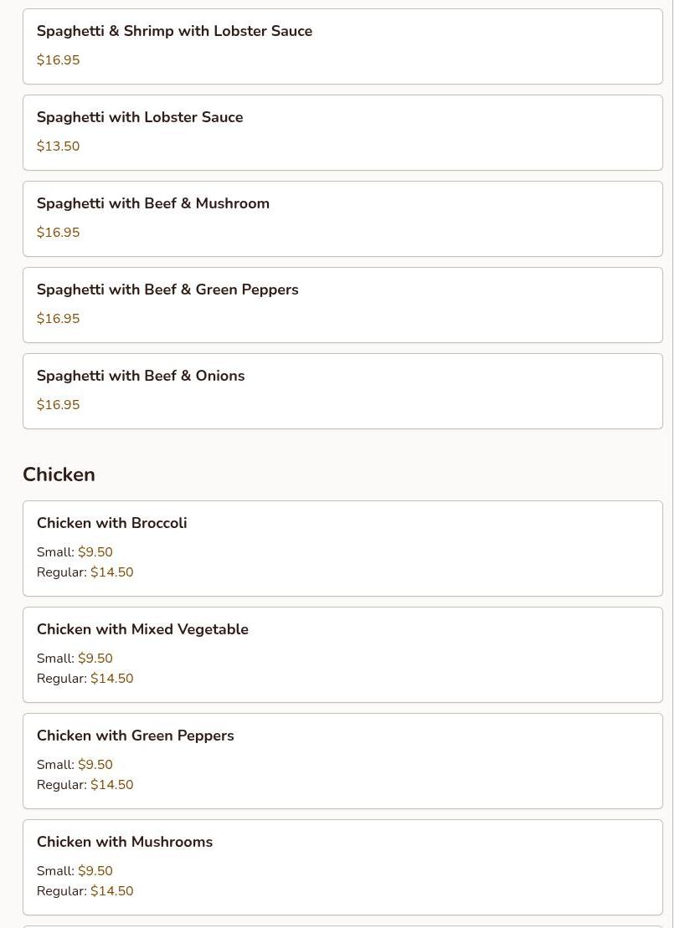Choose Spaghetti with Beef & Mushroom

point(153,203)
